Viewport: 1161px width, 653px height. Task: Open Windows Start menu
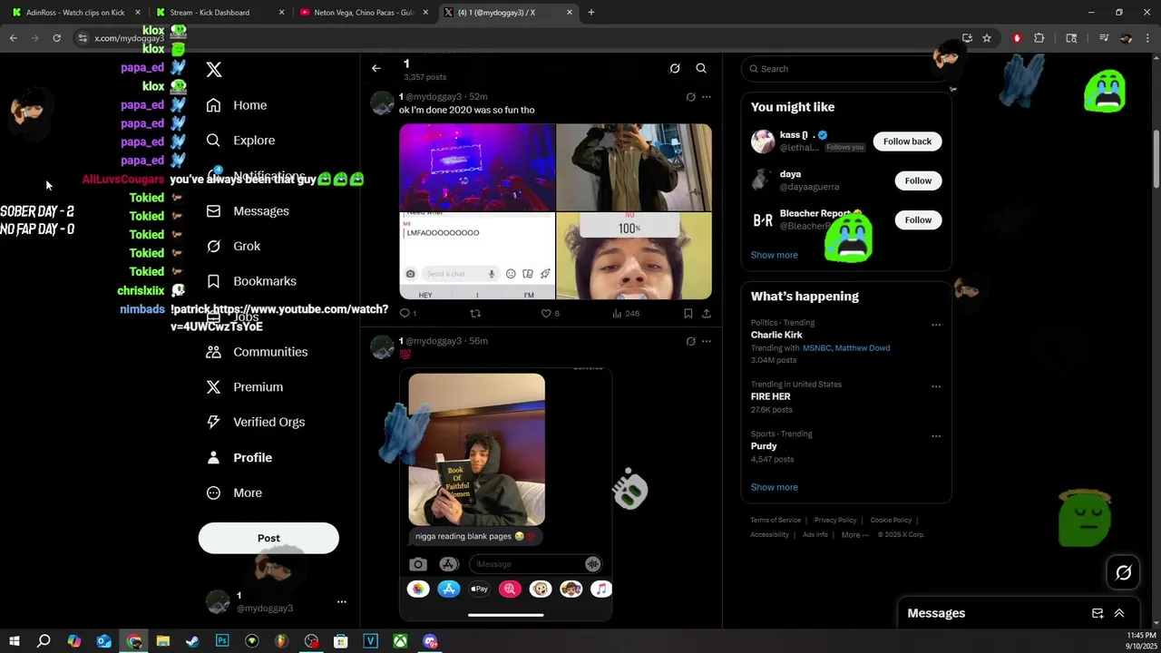tap(15, 641)
